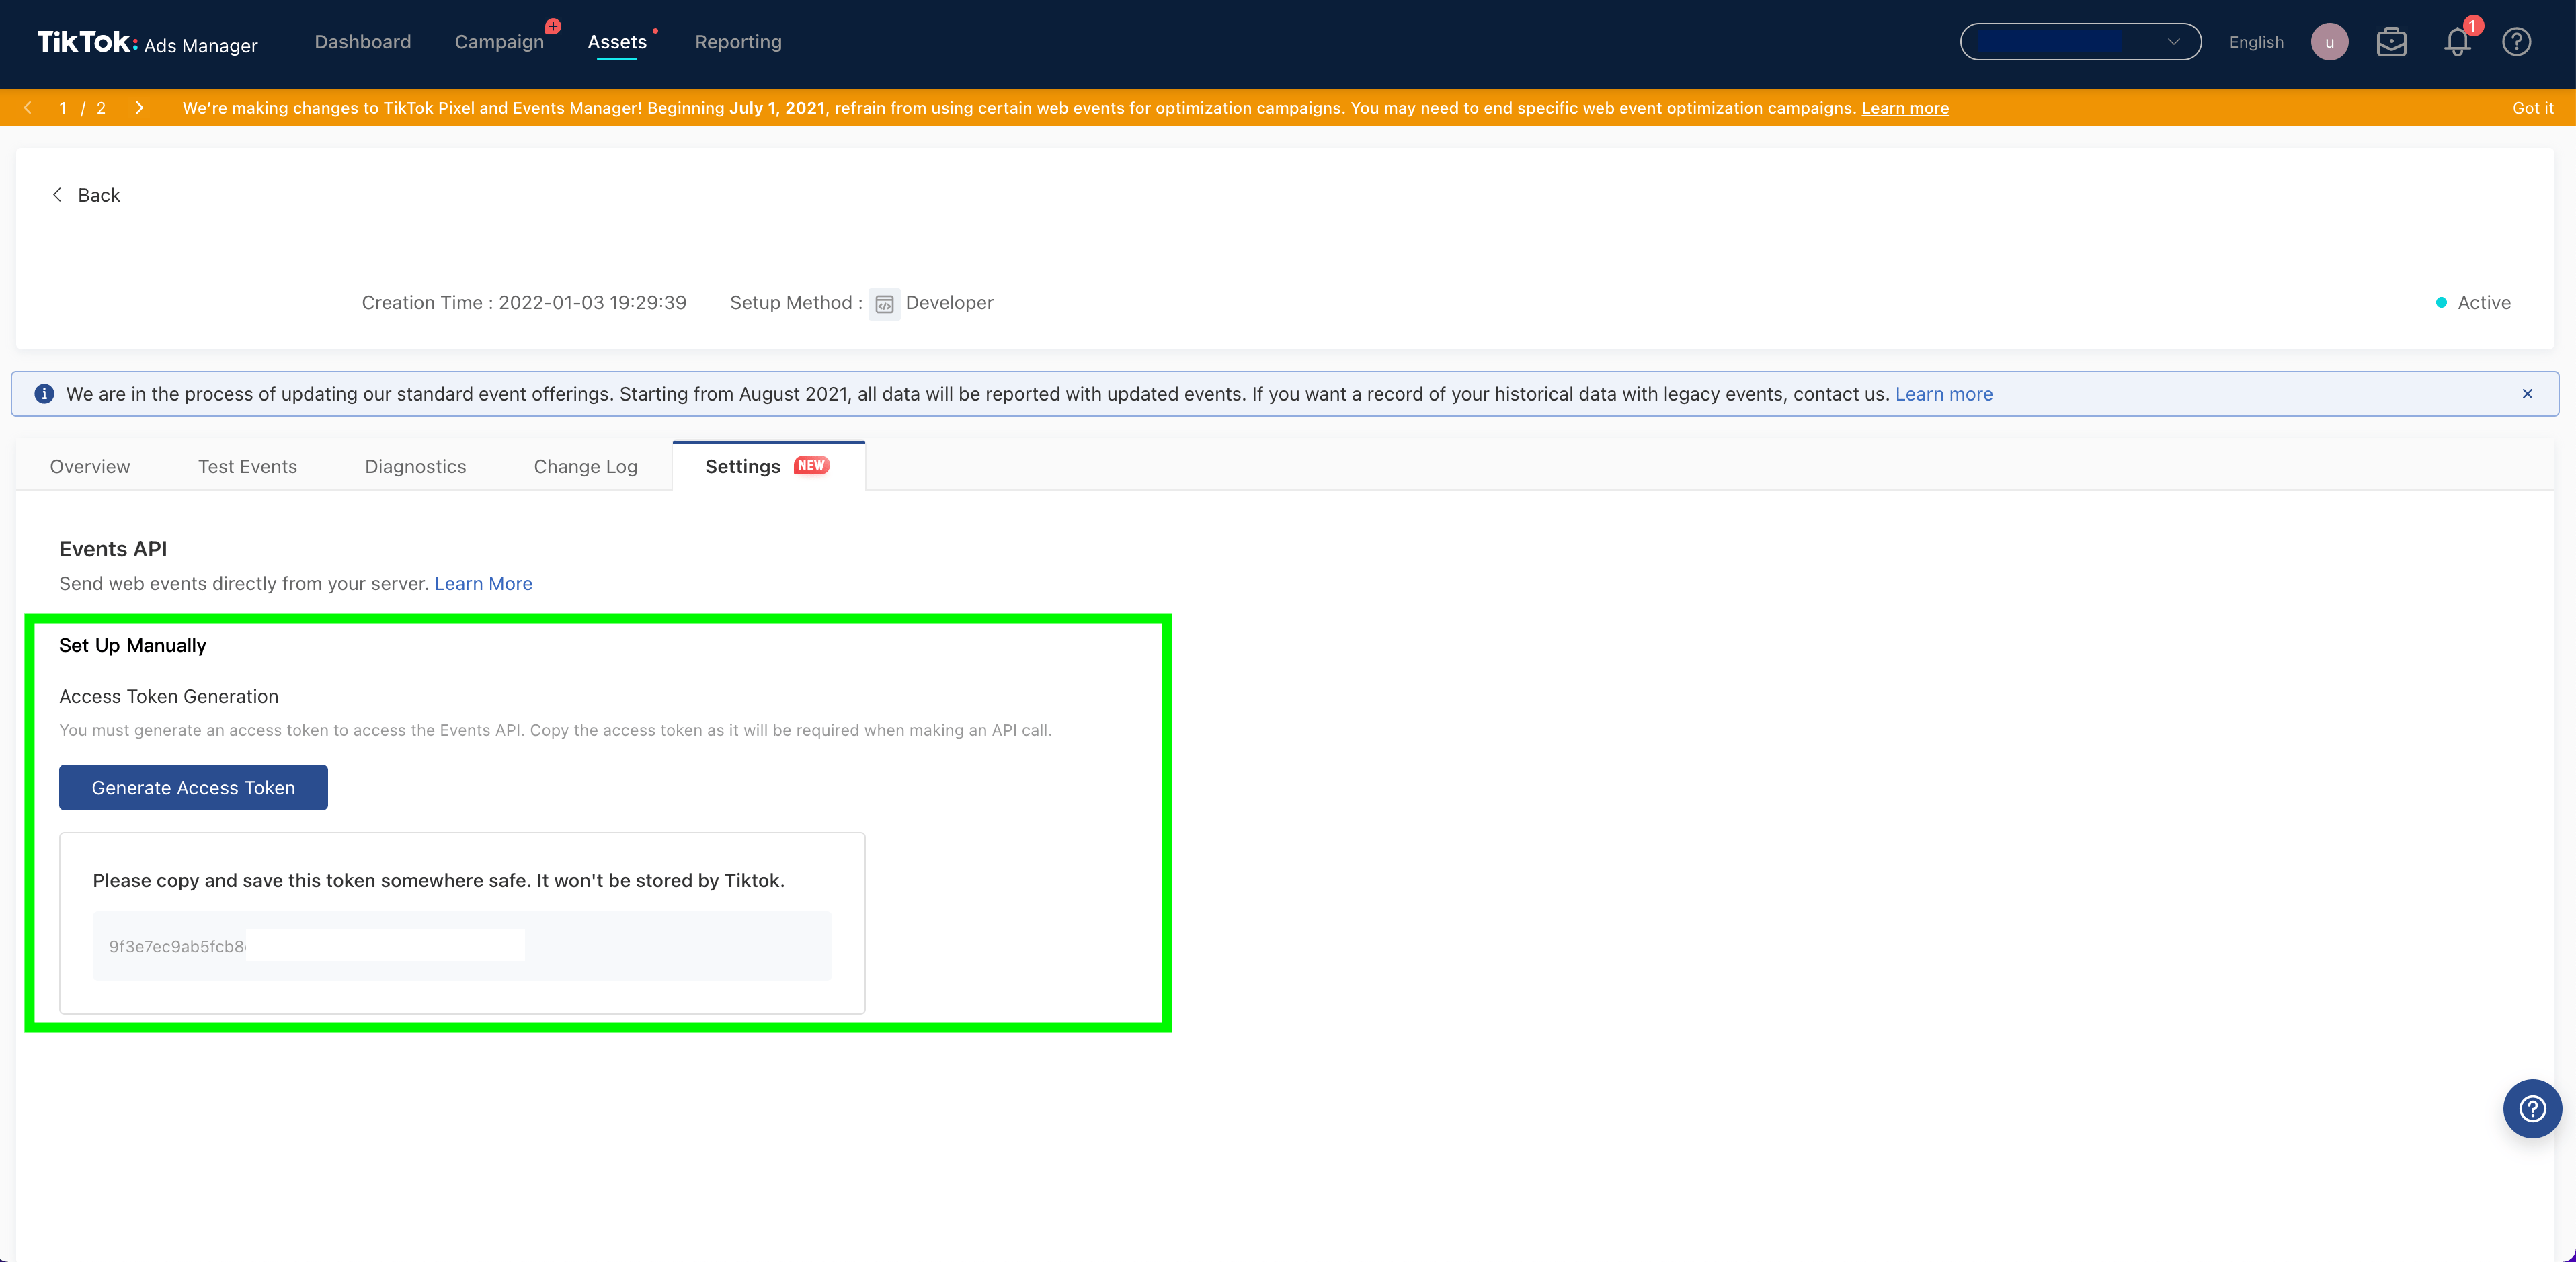The width and height of the screenshot is (2576, 1262).
Task: Click the Access Token Generation label
Action: pyautogui.click(x=169, y=697)
